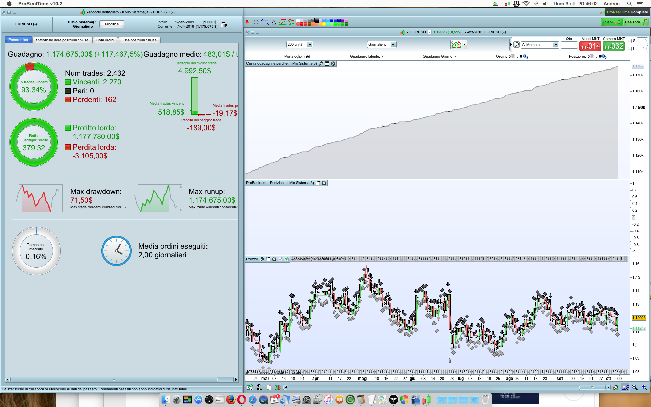Click the Compra MKT buy button
Image resolution: width=651 pixels, height=407 pixels.
614,46
